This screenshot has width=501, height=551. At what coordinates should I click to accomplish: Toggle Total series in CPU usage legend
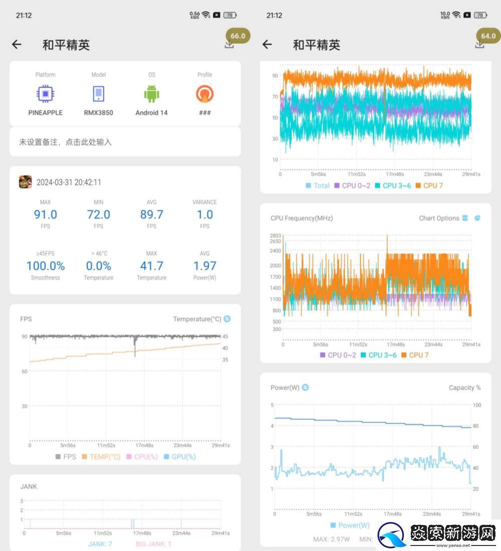(318, 185)
